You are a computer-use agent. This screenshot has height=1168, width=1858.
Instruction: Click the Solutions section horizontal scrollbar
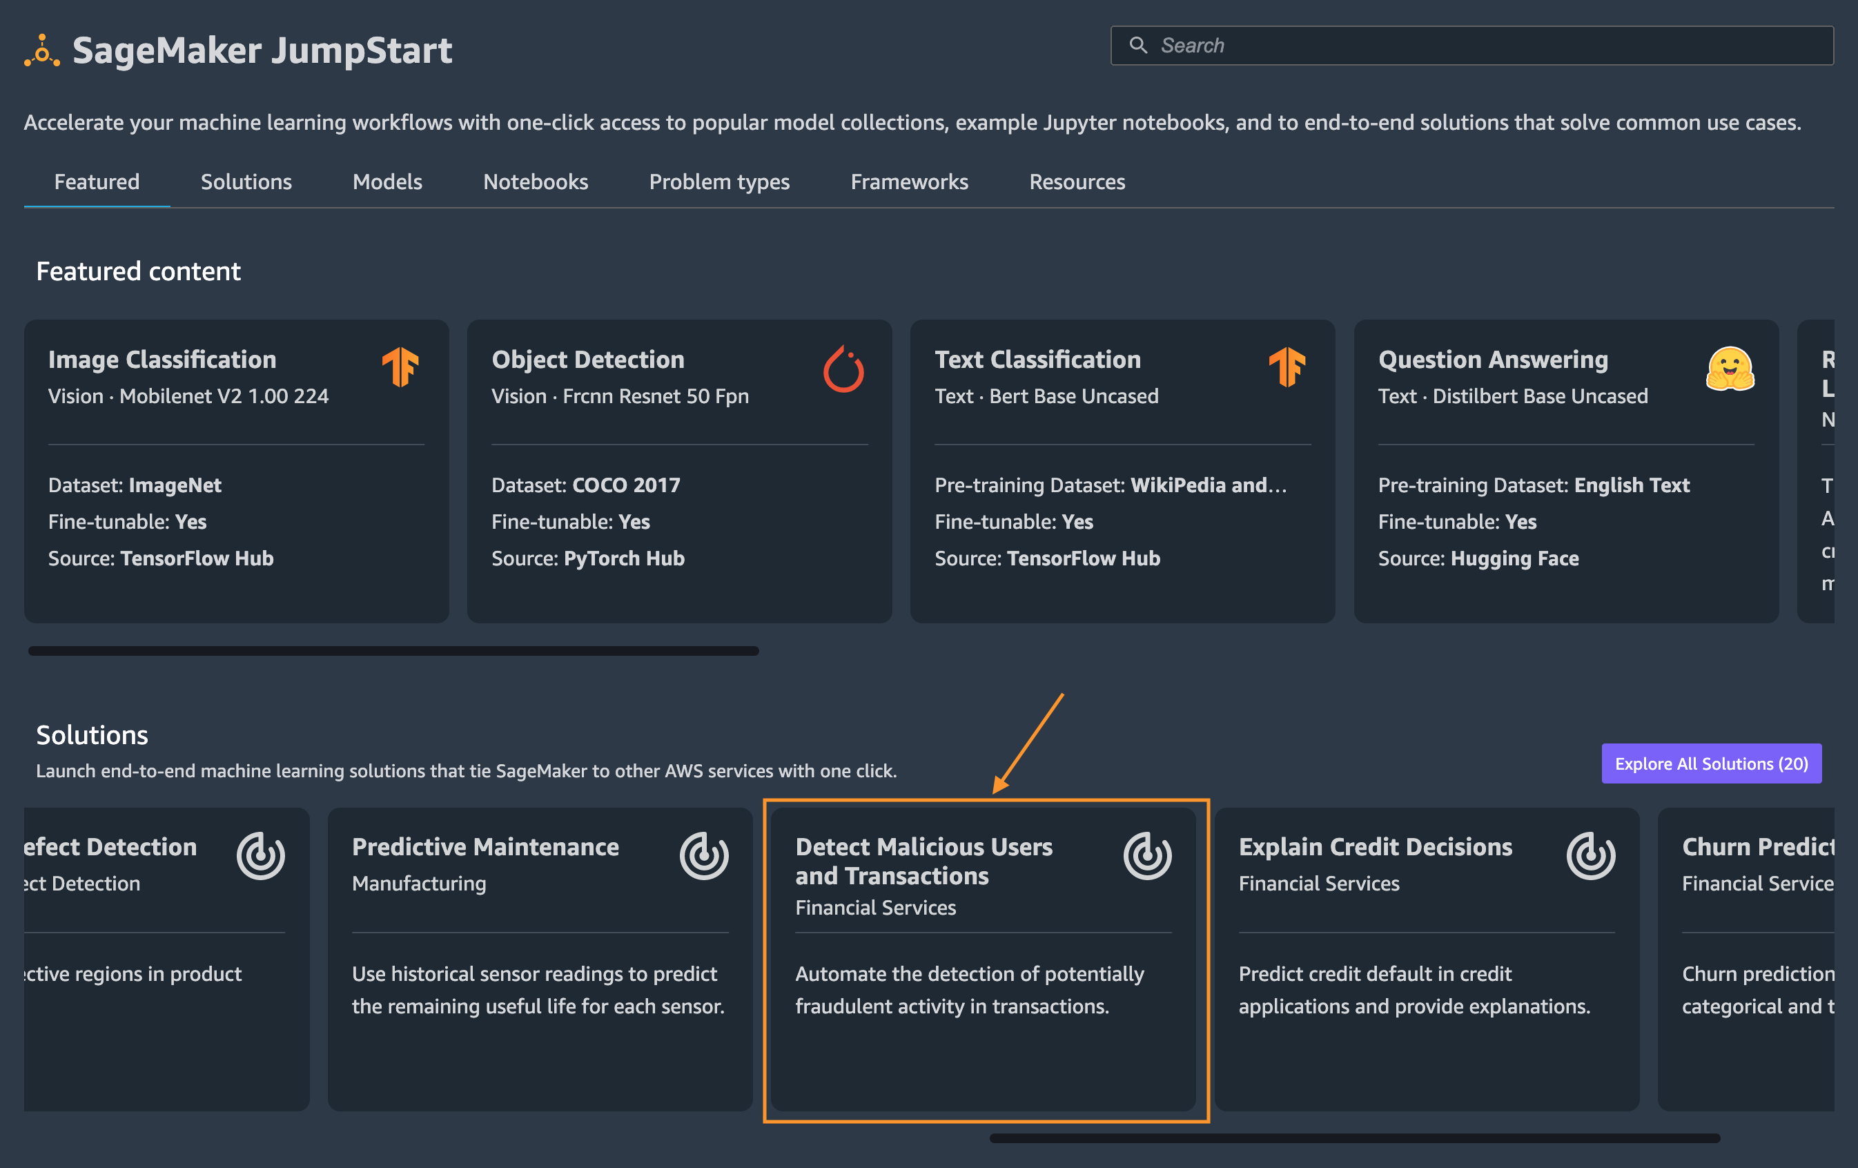click(x=1354, y=1138)
